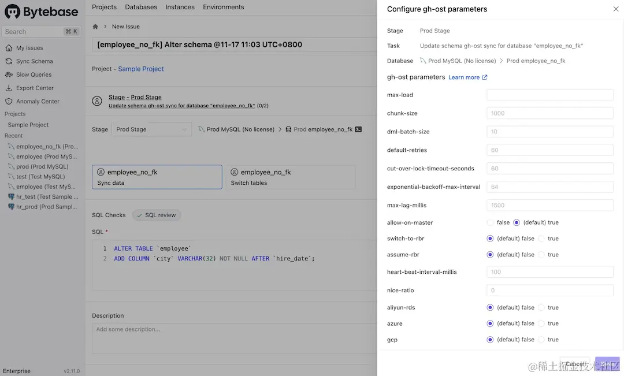Select the employee_no_fk Switch tables task
This screenshot has width=624, height=376.
click(x=291, y=177)
